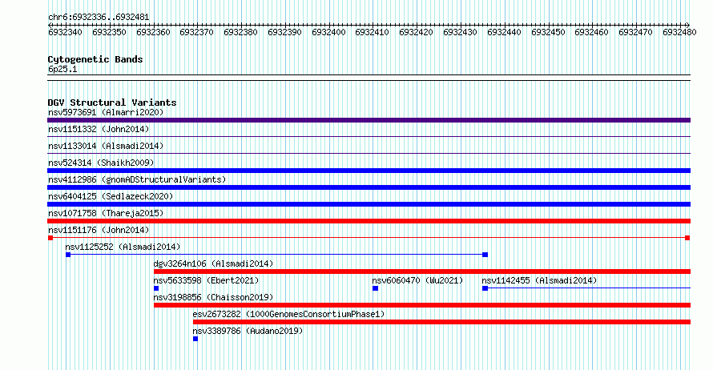Image resolution: width=713 pixels, height=370 pixels.
Task: Click the blue bar under nsv6404125
Action: (369, 204)
